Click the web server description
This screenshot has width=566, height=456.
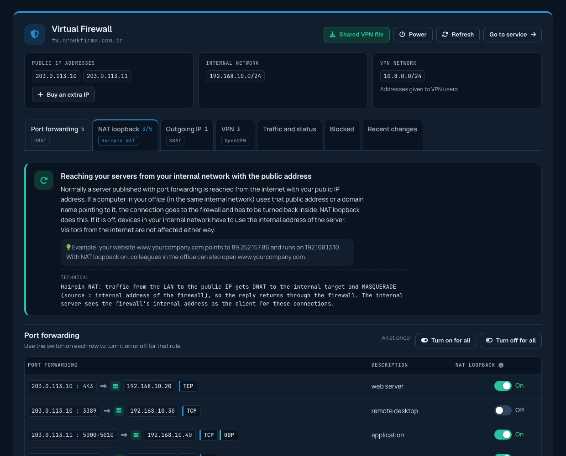pos(388,386)
